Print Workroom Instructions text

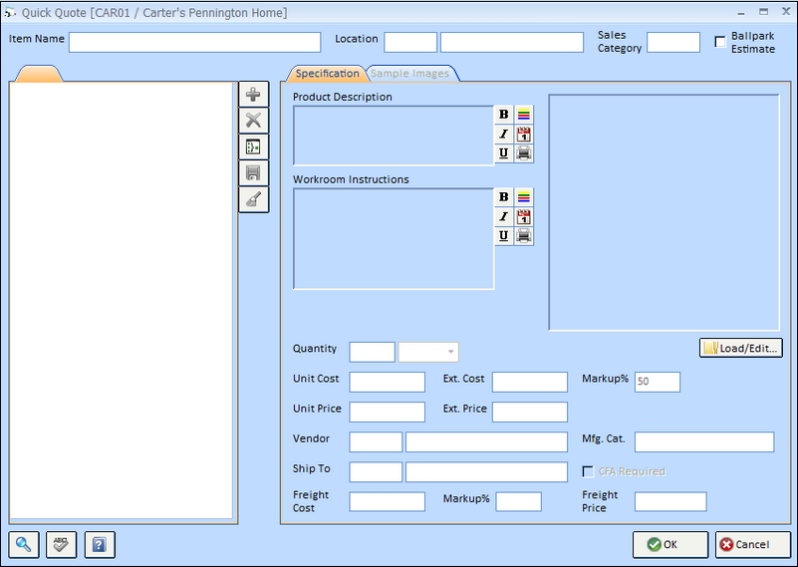point(524,235)
